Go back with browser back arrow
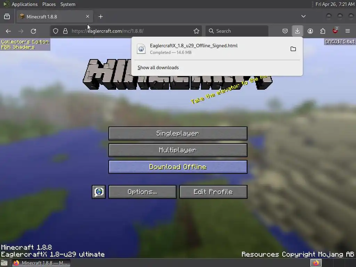Viewport: 356px width, 267px height. 8,31
